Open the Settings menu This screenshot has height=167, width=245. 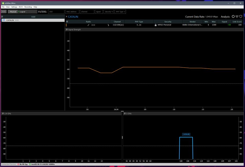tap(14, 7)
